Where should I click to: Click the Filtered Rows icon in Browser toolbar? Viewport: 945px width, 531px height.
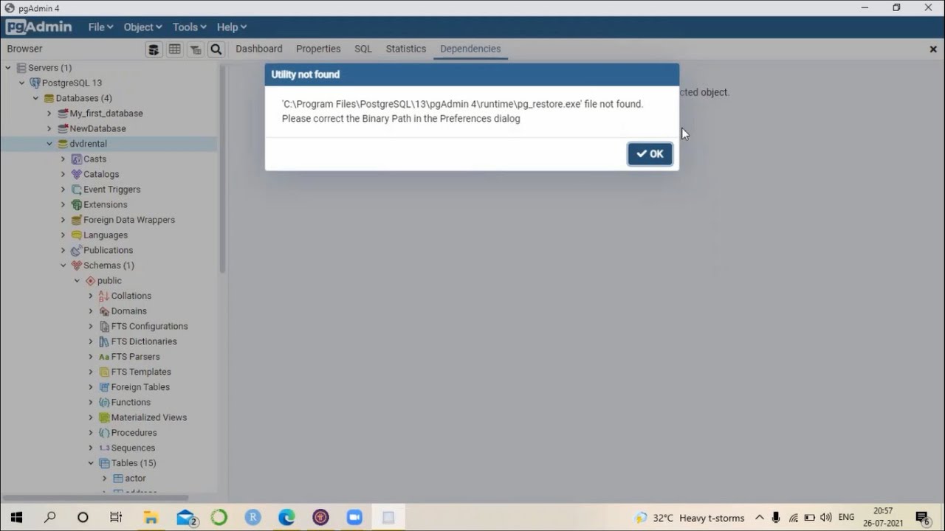195,49
